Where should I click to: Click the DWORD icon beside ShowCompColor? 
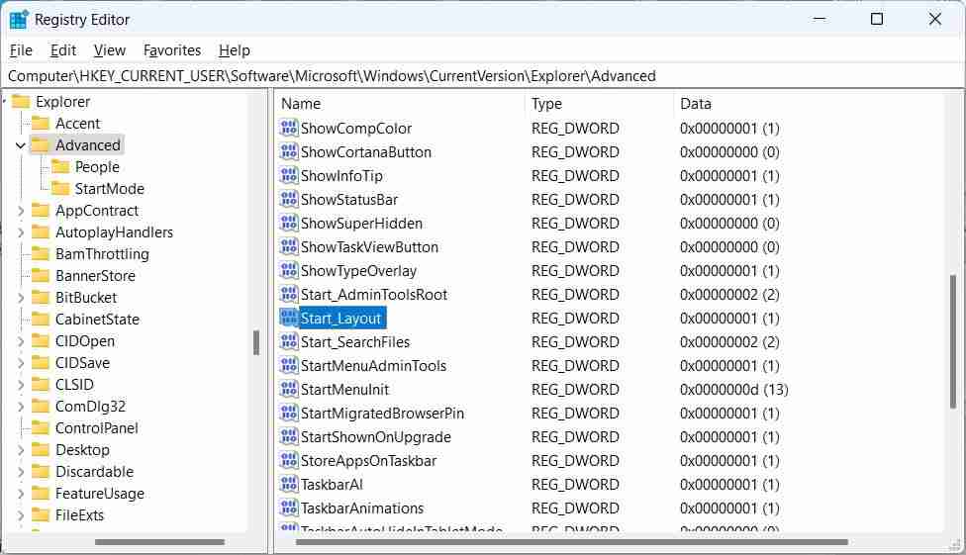click(x=289, y=129)
